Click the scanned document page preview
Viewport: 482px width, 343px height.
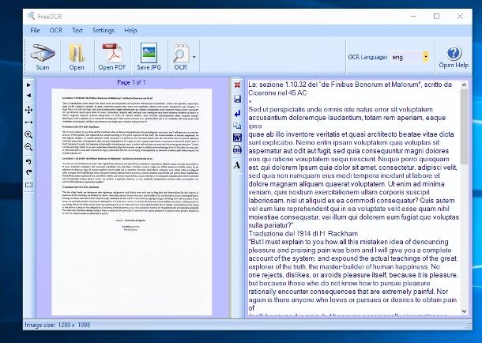click(132, 202)
